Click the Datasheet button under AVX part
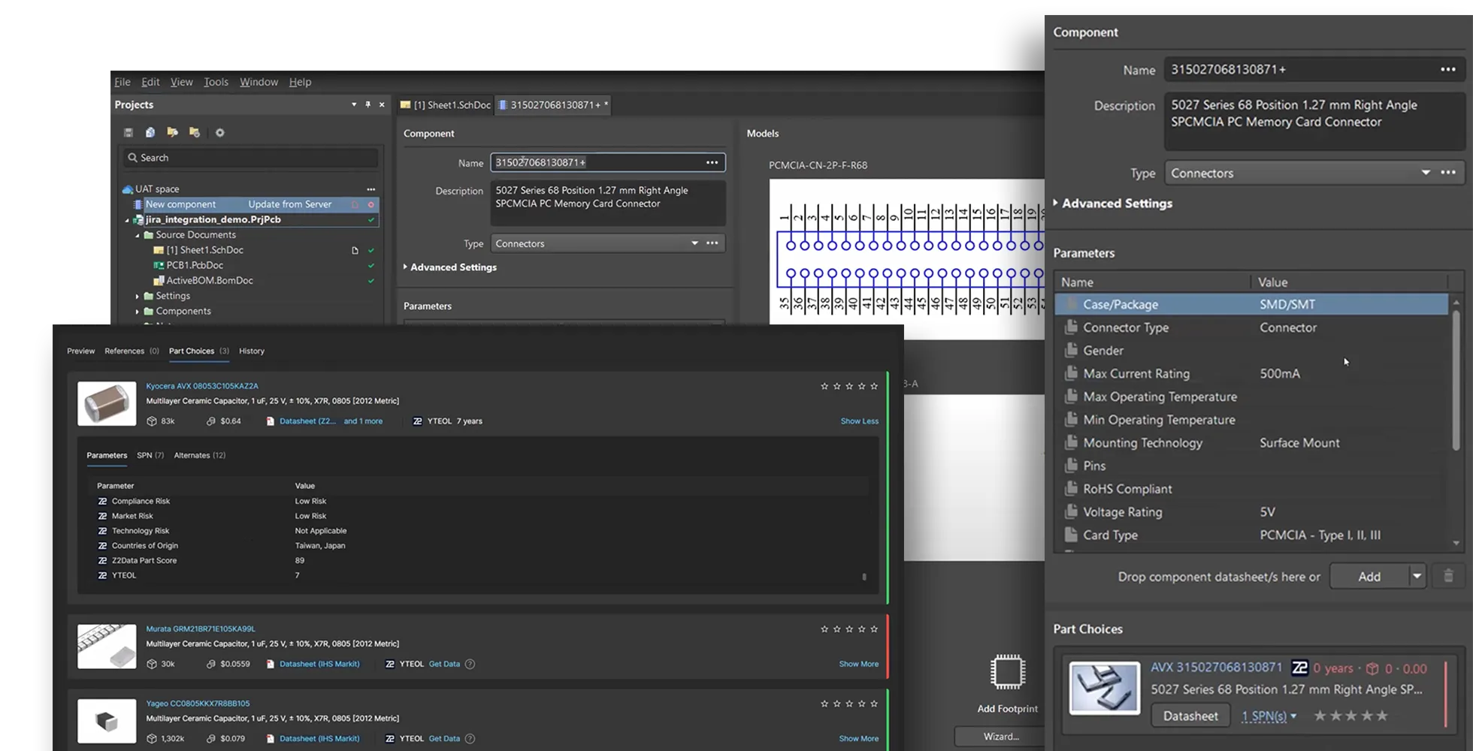The width and height of the screenshot is (1473, 751). (x=1190, y=716)
